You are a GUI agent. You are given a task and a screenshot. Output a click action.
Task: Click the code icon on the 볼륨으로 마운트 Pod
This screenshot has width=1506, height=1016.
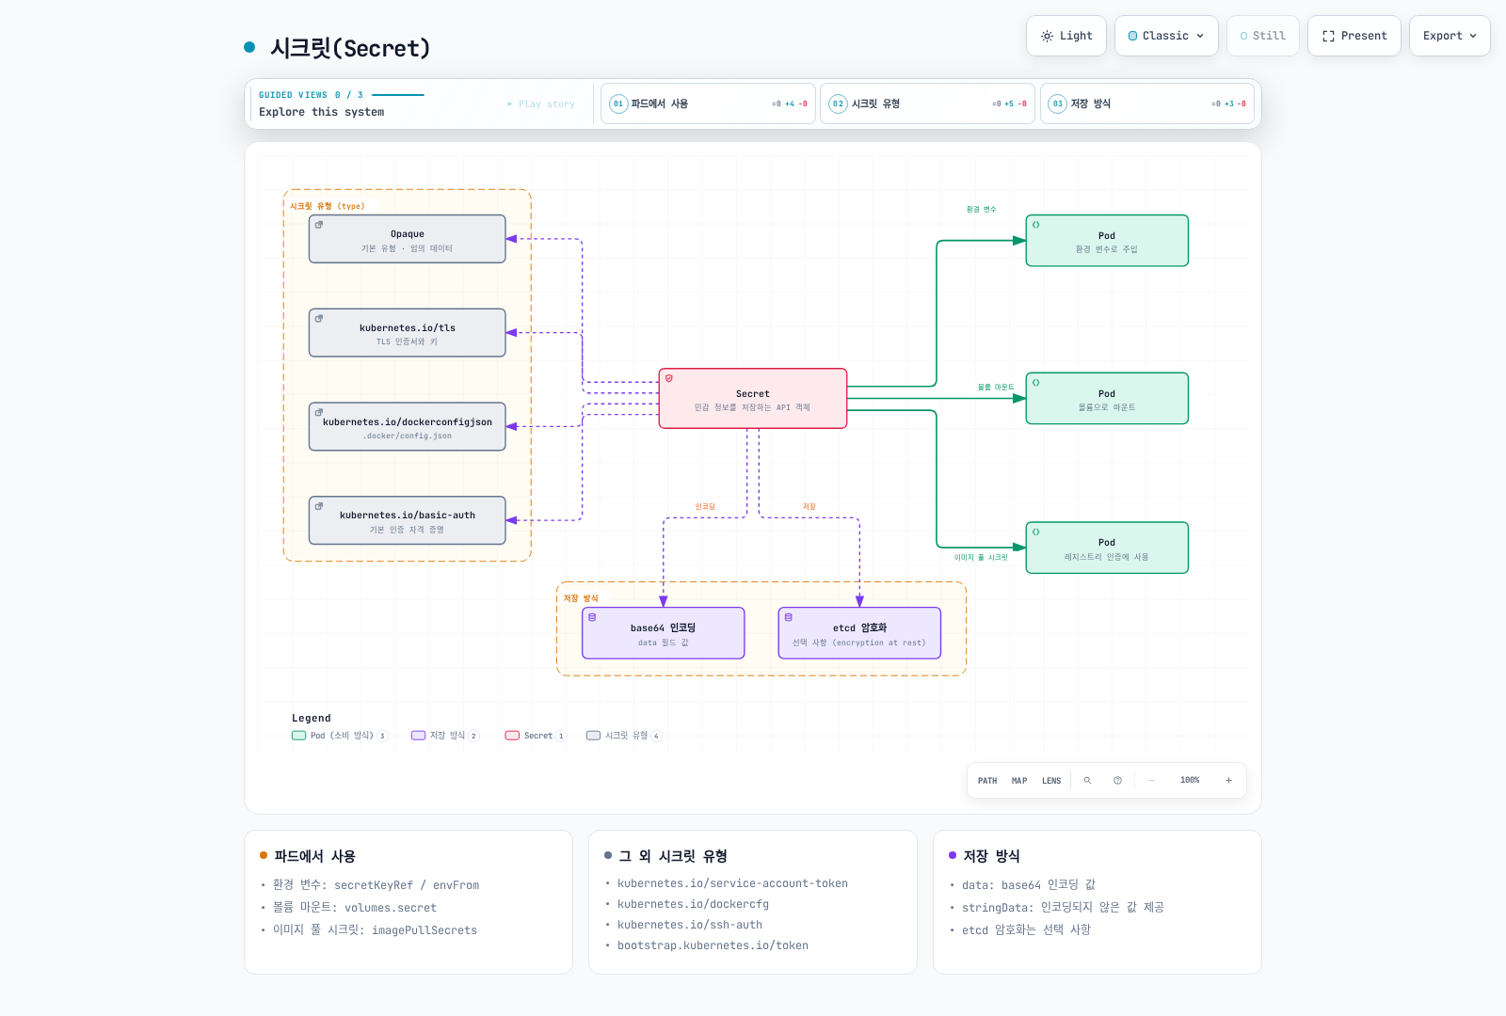click(x=1035, y=383)
